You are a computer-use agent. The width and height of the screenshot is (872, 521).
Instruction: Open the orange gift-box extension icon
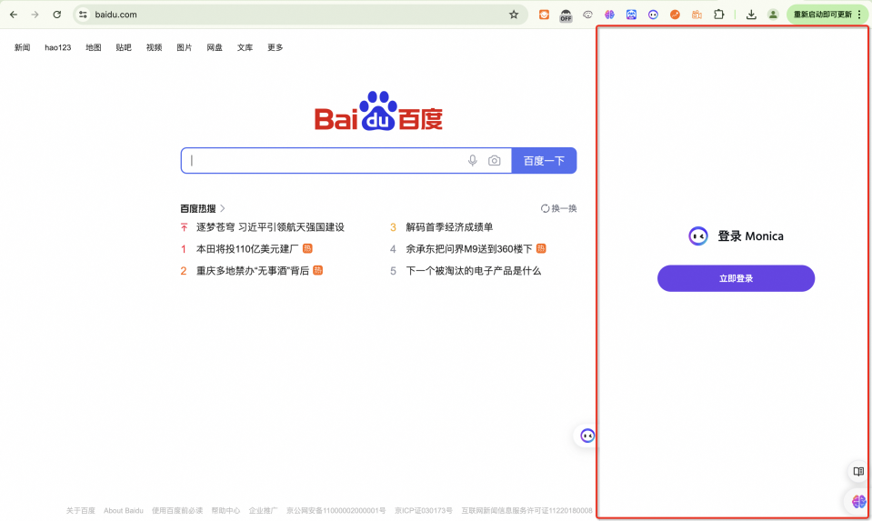click(x=697, y=15)
